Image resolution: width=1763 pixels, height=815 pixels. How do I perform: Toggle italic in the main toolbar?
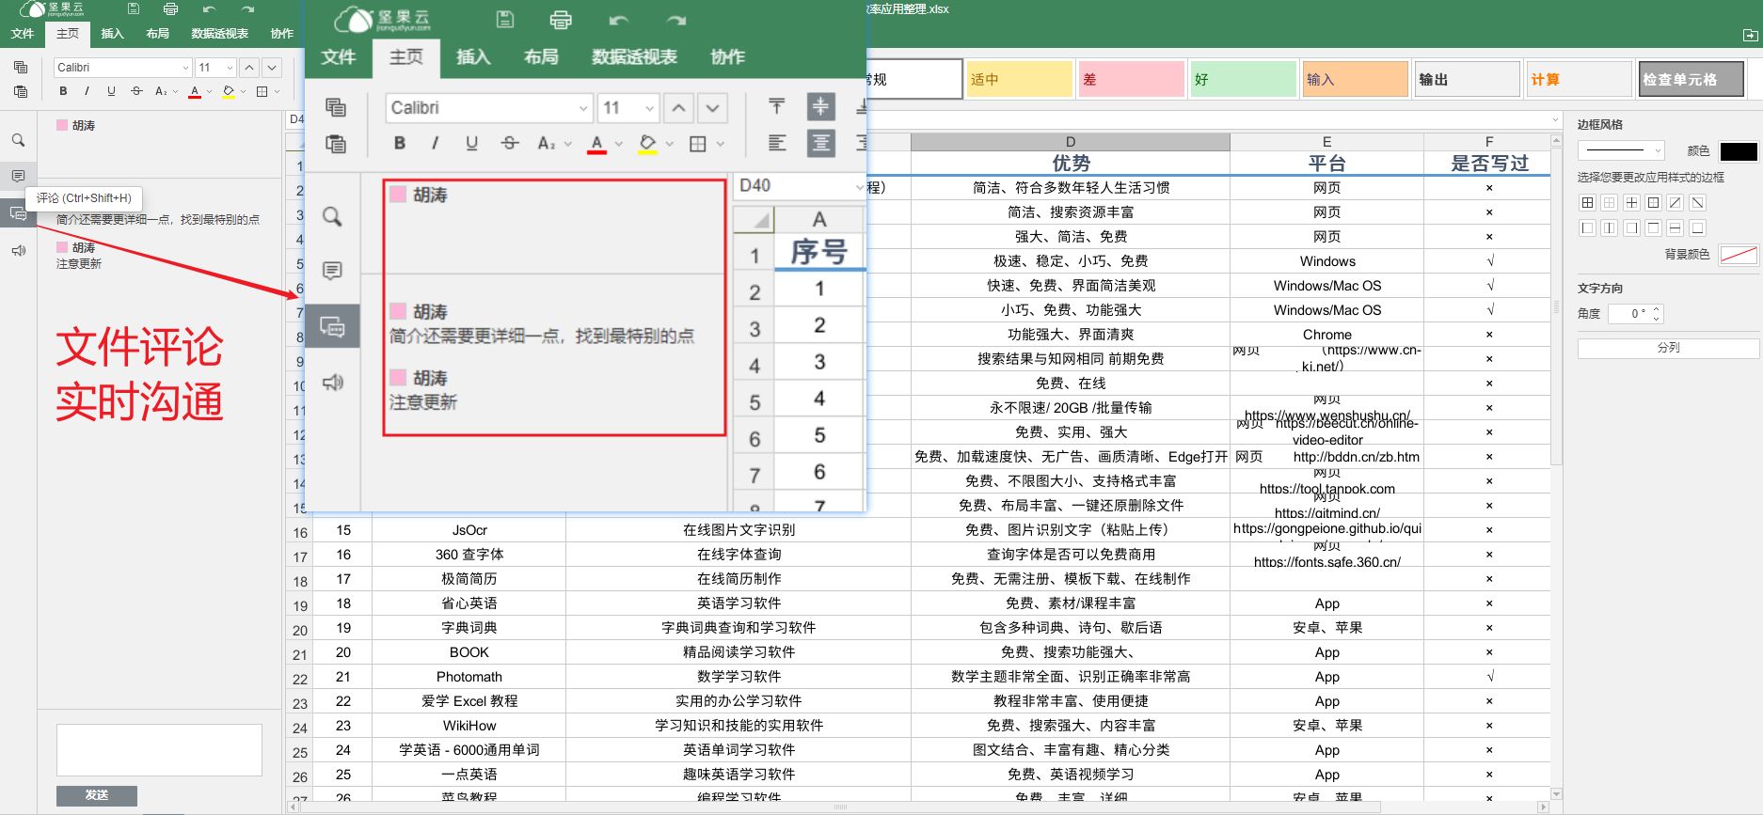coord(87,91)
